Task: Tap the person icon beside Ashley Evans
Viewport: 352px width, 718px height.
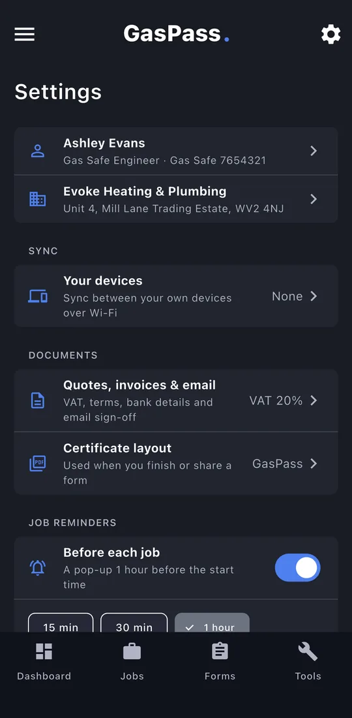Action: [x=38, y=151]
